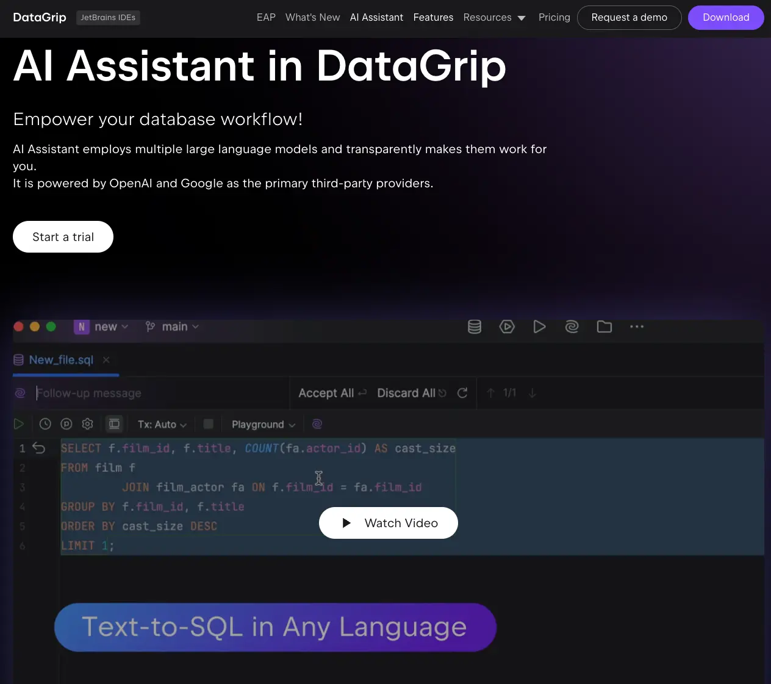Execute using the play triangle icon
The width and height of the screenshot is (771, 684).
click(539, 326)
